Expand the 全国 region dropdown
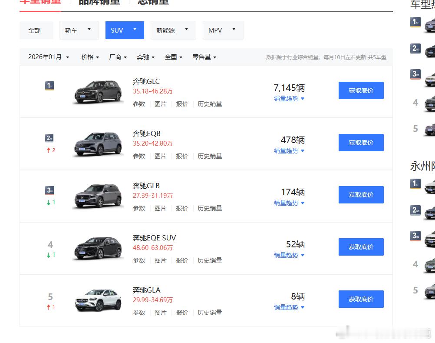This screenshot has width=435, height=343. tap(173, 57)
